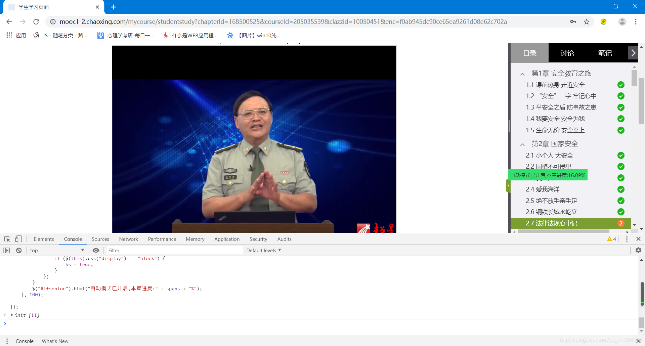645x346 pixels.
Task: Reload the page with the refresh icon
Action: (x=36, y=21)
